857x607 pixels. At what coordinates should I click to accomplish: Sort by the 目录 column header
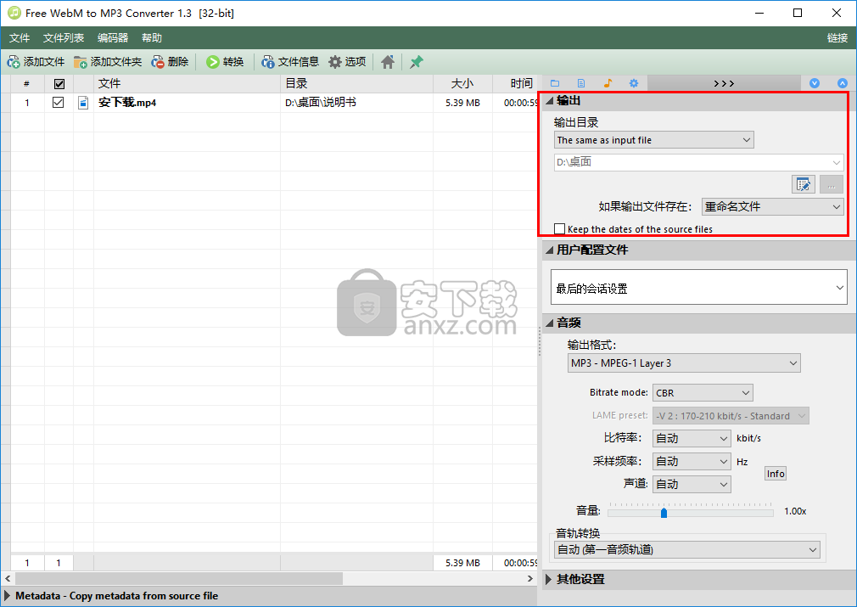tap(357, 83)
